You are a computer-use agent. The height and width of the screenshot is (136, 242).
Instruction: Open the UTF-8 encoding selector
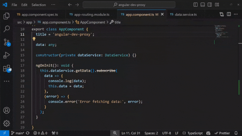pyautogui.click(x=166, y=133)
